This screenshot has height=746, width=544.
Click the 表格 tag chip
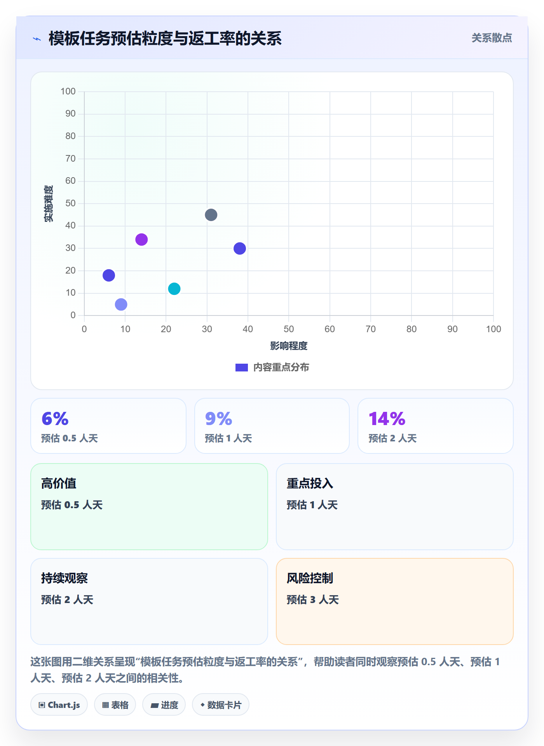115,705
